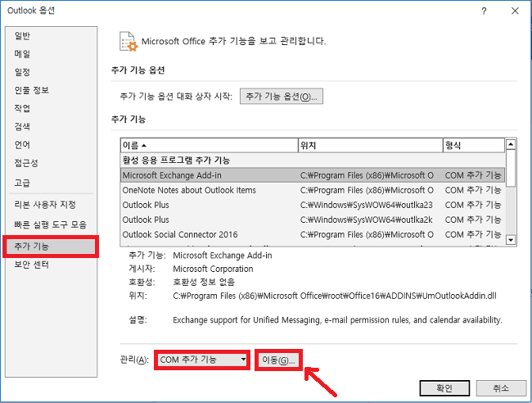This screenshot has height=403, width=532.
Task: Click the 위치 column header
Action: 371,146
